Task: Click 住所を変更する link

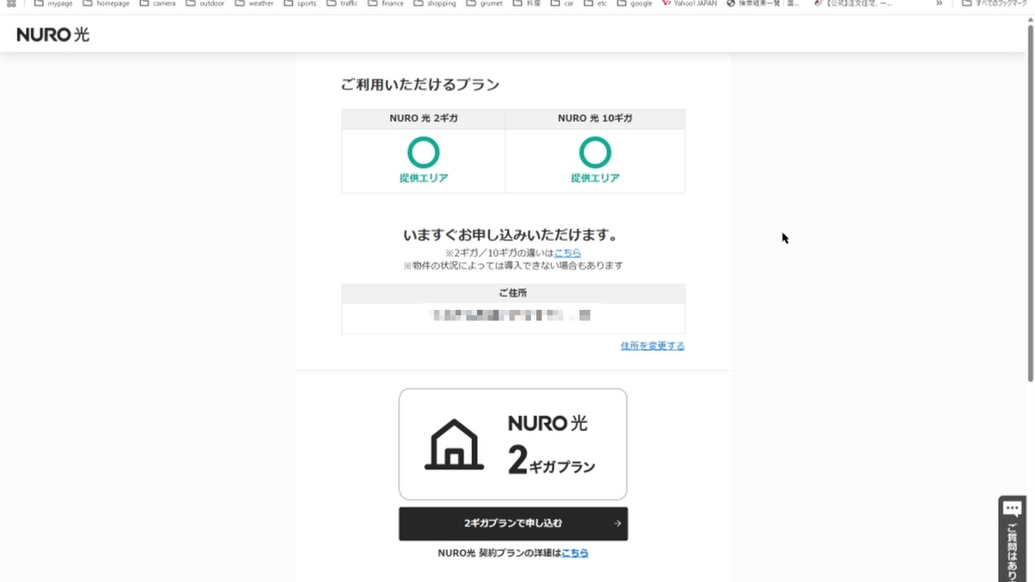Action: point(652,346)
